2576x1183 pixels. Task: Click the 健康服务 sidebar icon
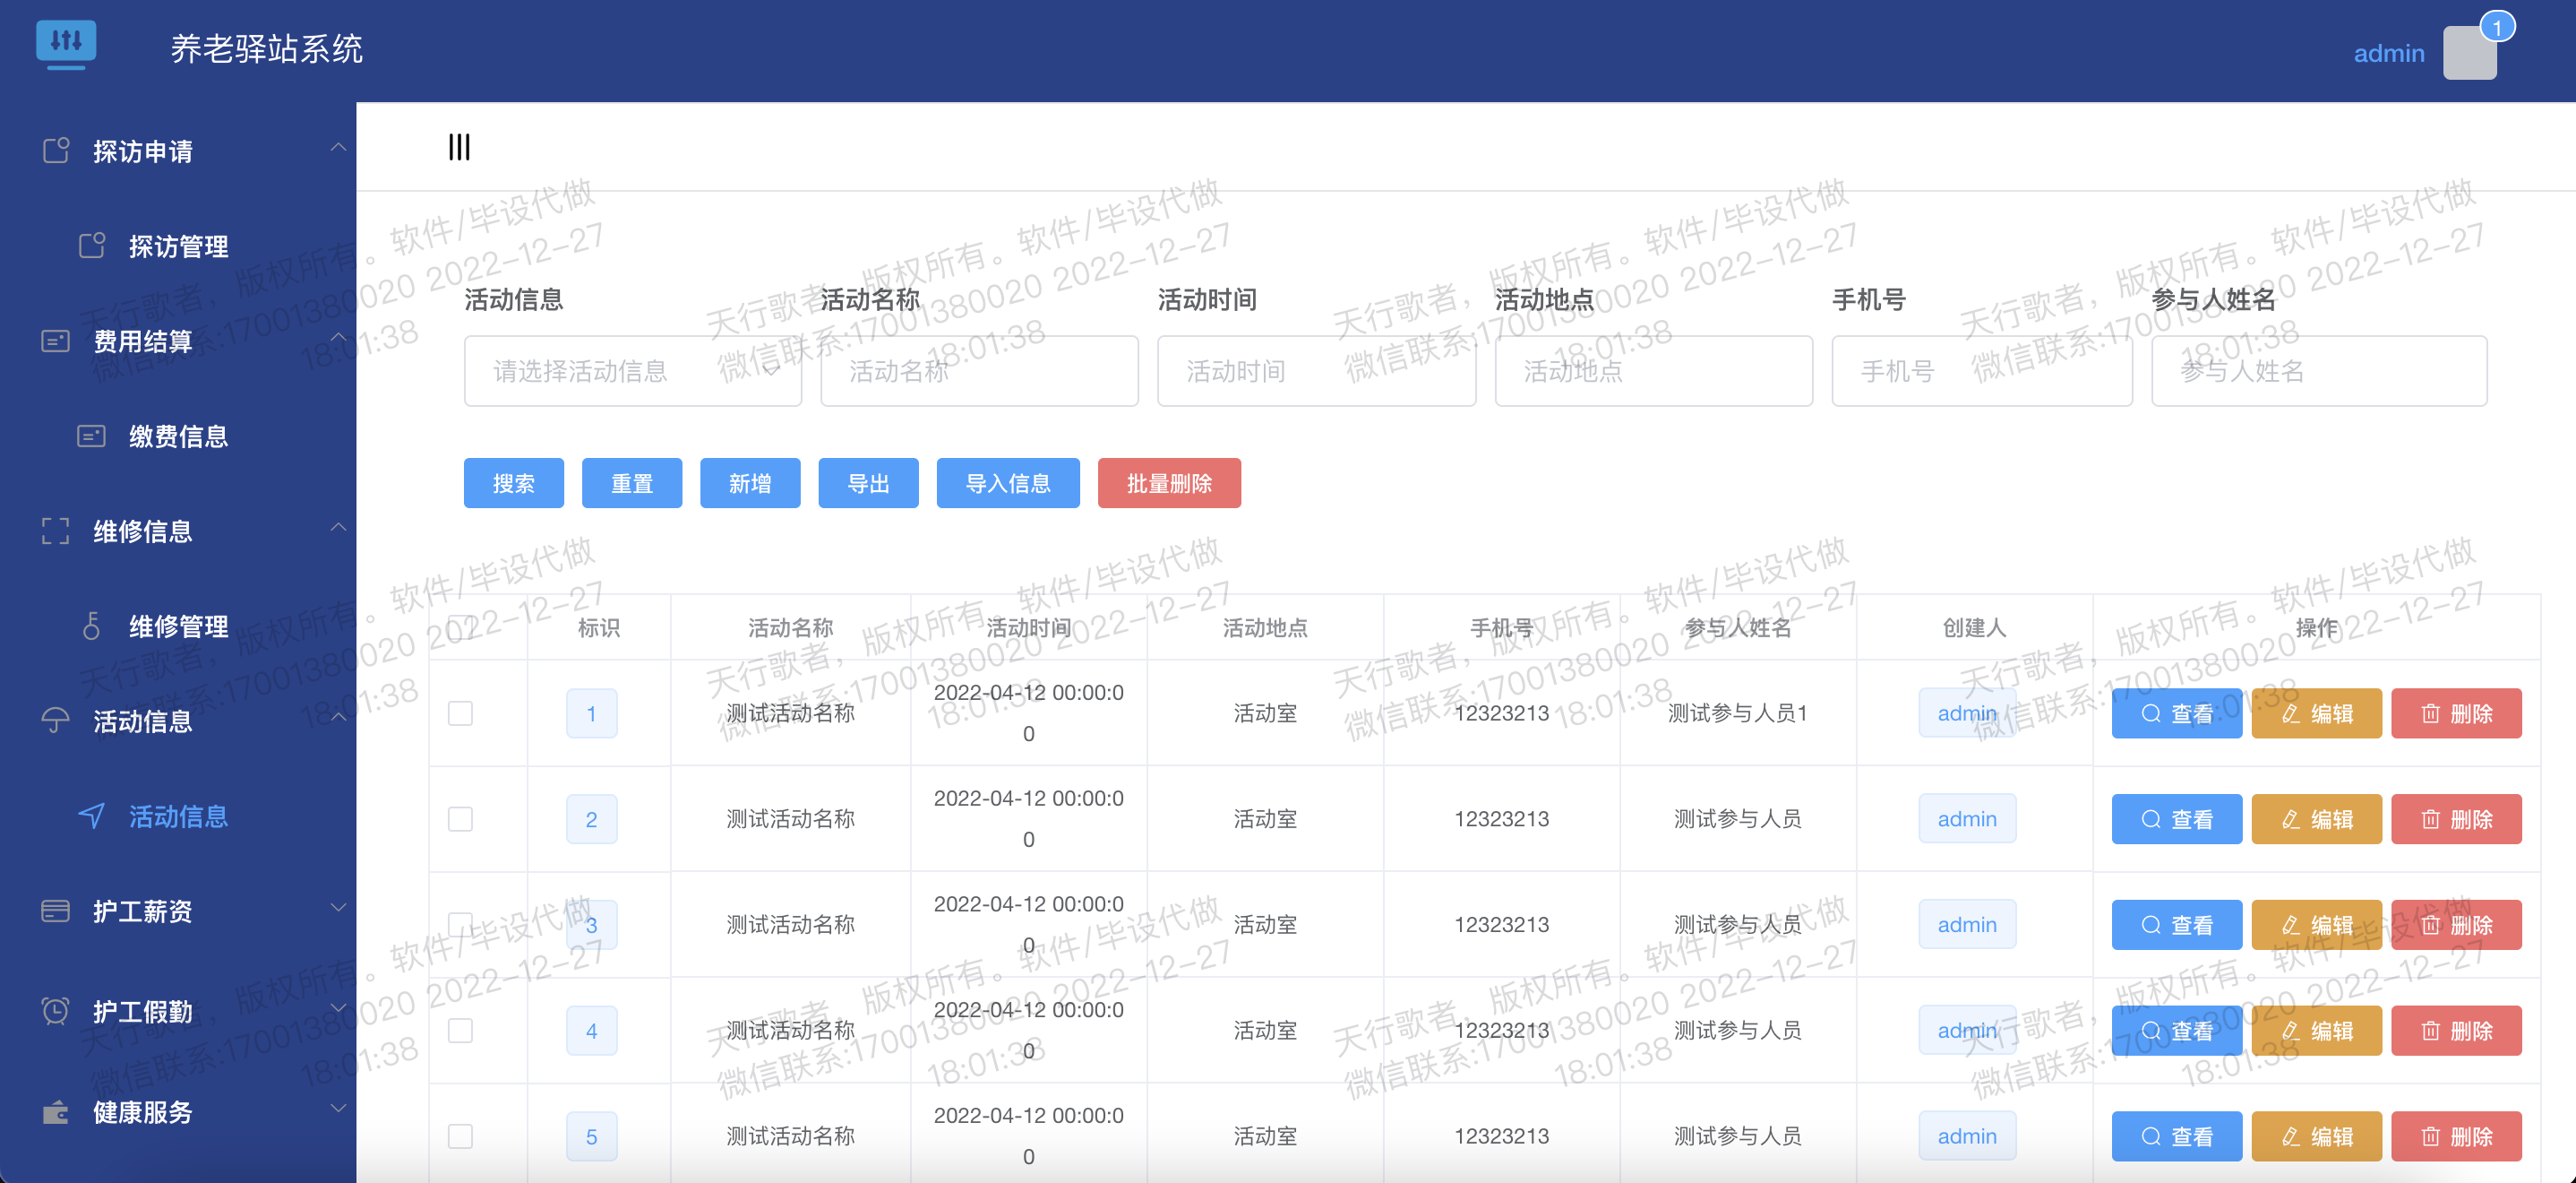pos(55,1112)
